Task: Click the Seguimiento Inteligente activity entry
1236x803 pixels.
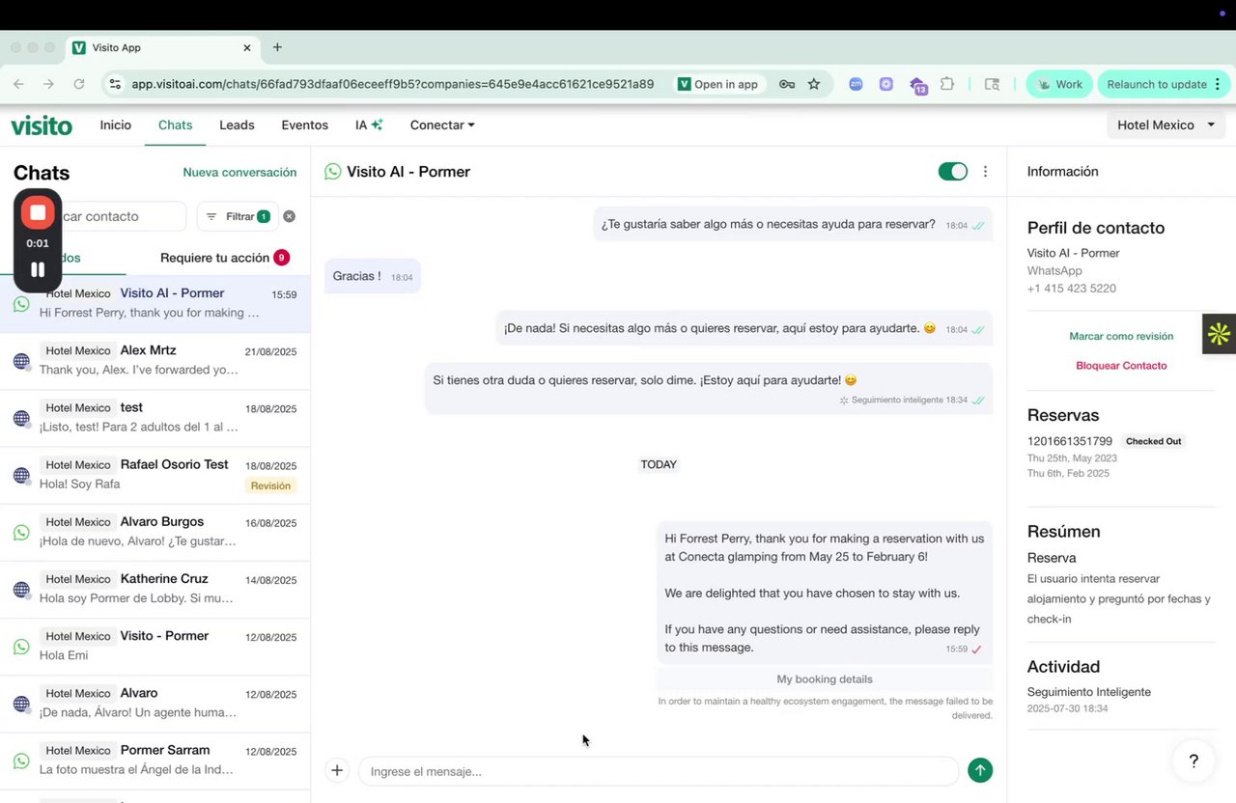Action: point(1088,692)
